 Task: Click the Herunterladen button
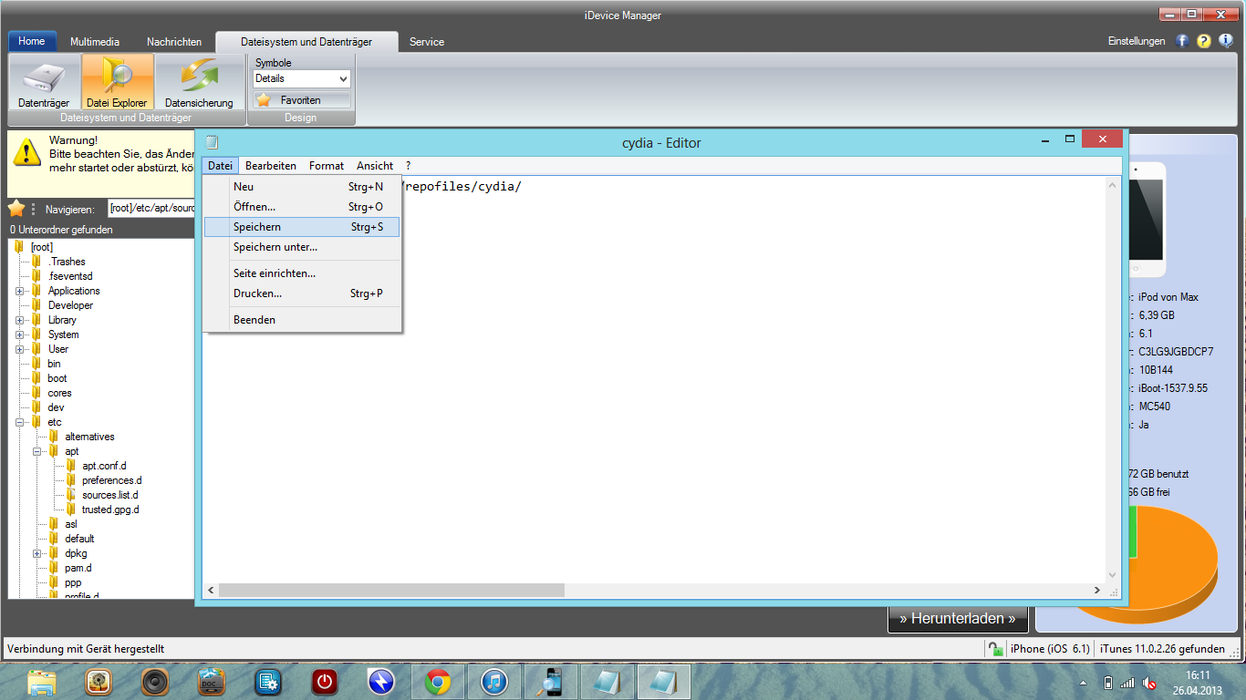(x=958, y=618)
